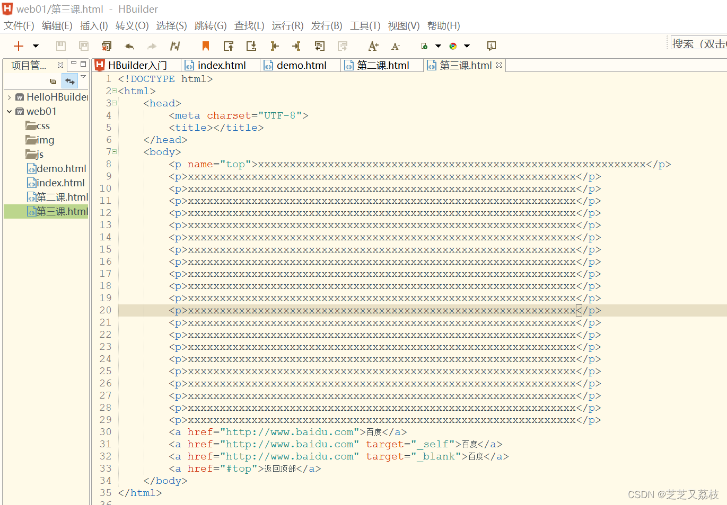Open demo.html in the project tree
This screenshot has width=727, height=505.
point(57,169)
